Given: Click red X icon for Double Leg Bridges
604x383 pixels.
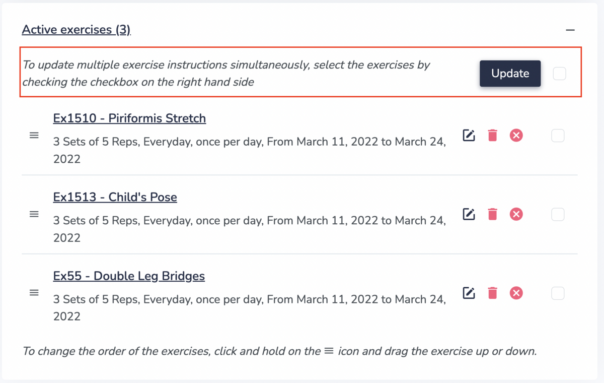Looking at the screenshot, I should (x=516, y=293).
